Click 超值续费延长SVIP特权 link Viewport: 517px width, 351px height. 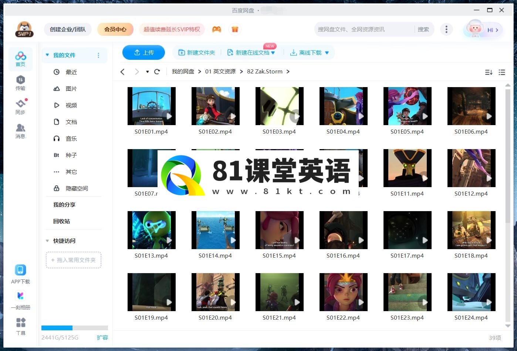[172, 29]
